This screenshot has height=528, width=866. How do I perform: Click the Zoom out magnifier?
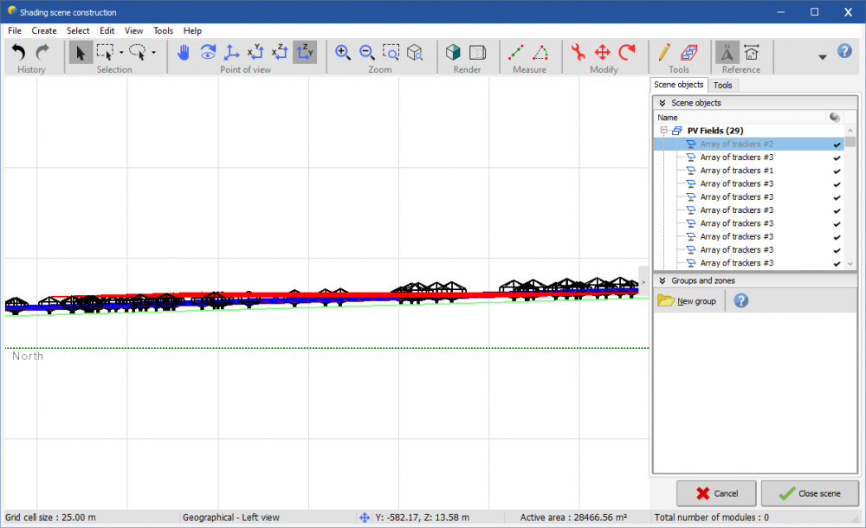tap(366, 53)
